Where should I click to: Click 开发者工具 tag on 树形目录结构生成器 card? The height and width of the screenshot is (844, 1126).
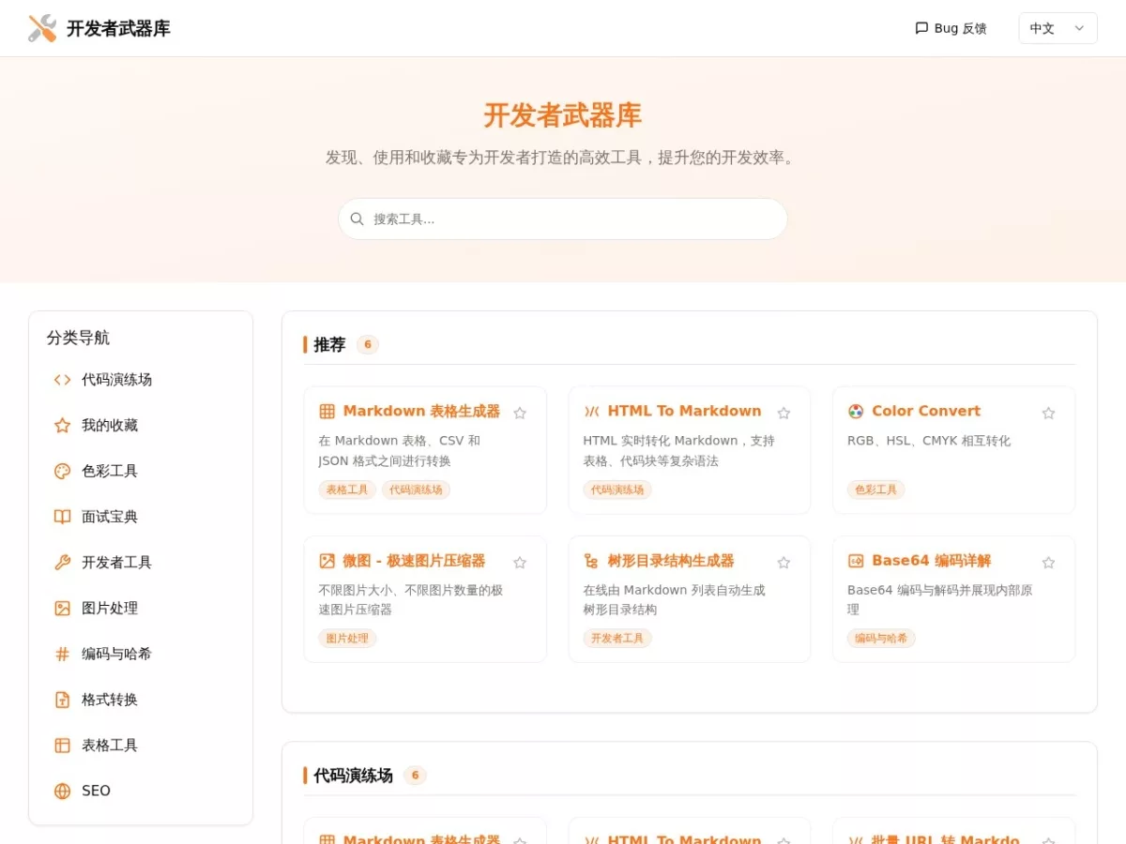(x=617, y=639)
